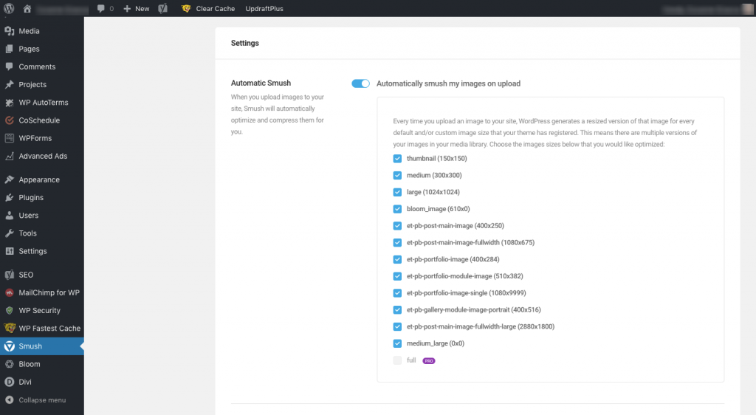756x415 pixels.
Task: Click the home site icon in admin bar
Action: 27,9
